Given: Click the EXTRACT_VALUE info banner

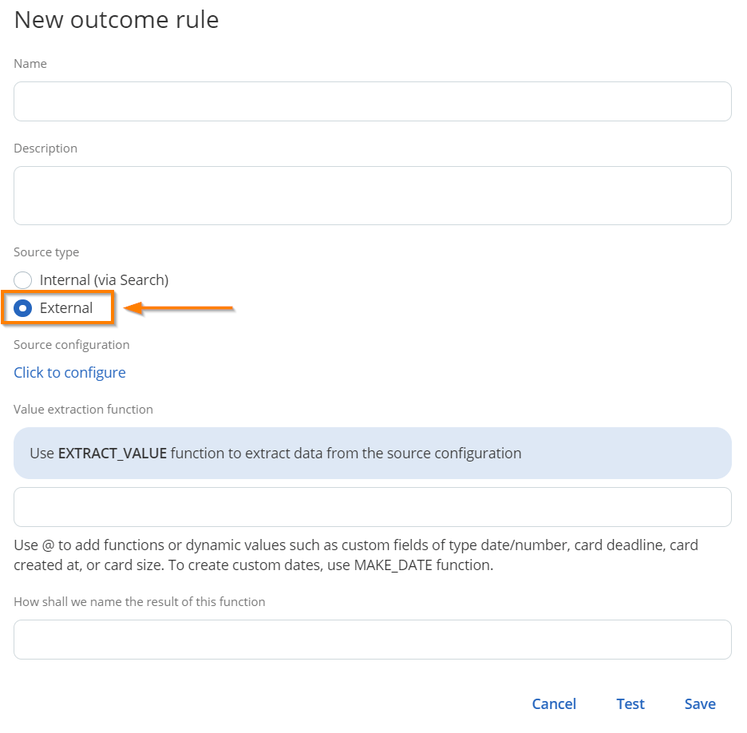Looking at the screenshot, I should (372, 454).
